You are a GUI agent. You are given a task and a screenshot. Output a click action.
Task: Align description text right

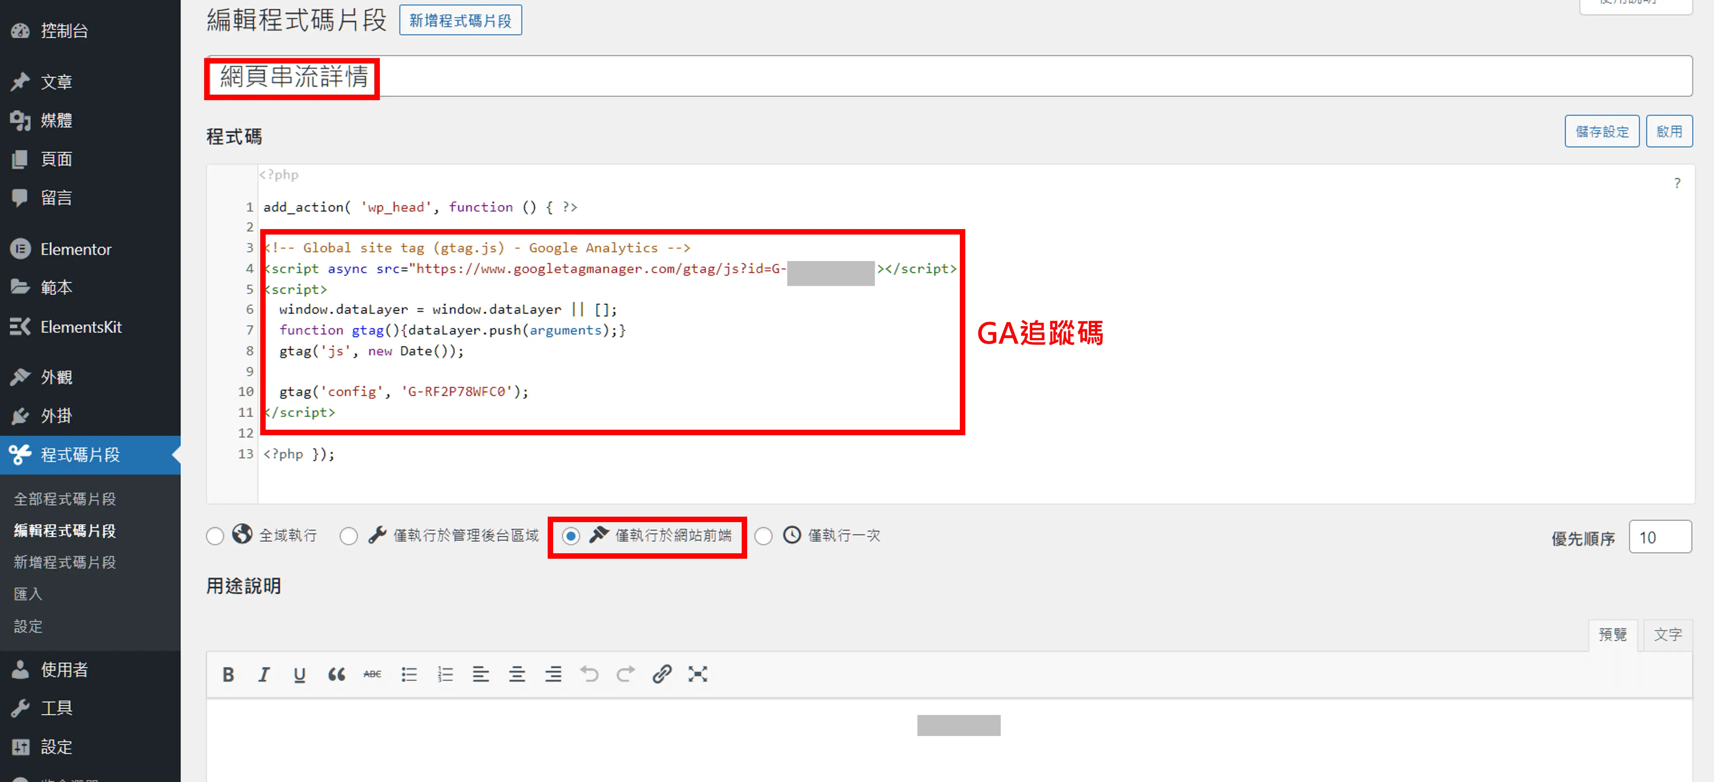(553, 674)
